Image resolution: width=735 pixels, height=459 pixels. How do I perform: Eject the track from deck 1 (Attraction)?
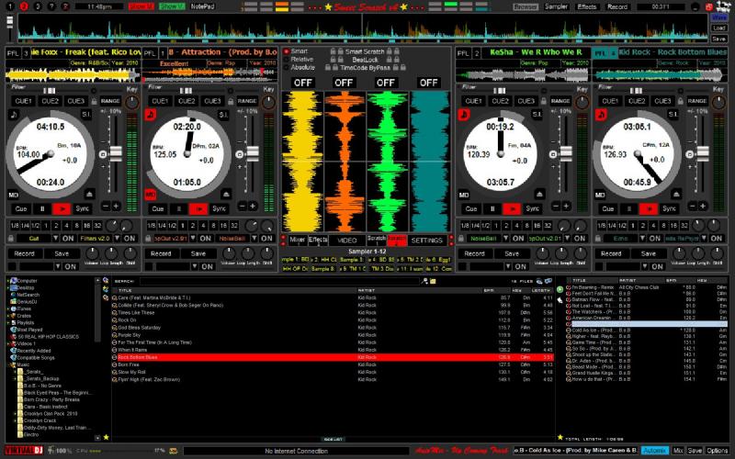pos(226,194)
